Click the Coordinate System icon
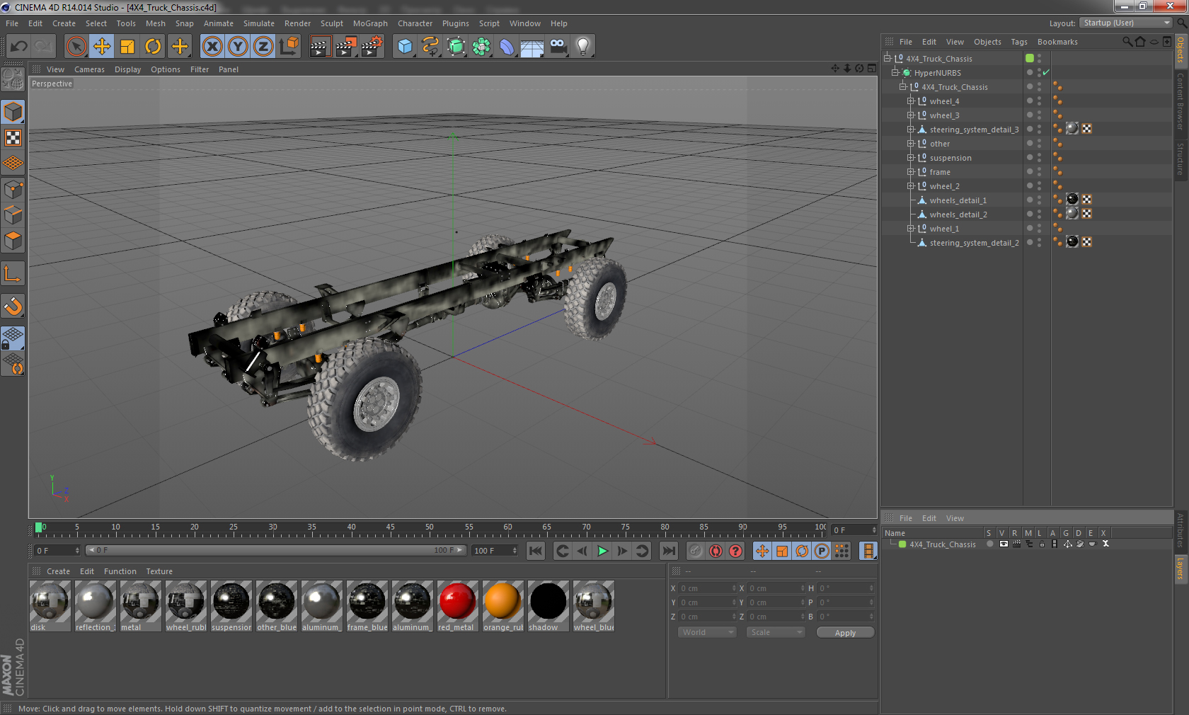The width and height of the screenshot is (1189, 715). click(289, 47)
